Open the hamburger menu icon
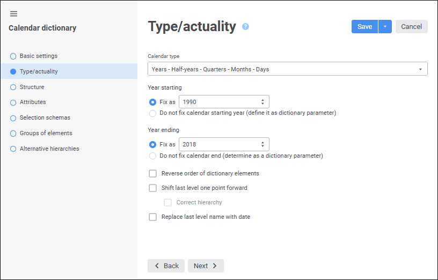The width and height of the screenshot is (438, 280). [13, 13]
